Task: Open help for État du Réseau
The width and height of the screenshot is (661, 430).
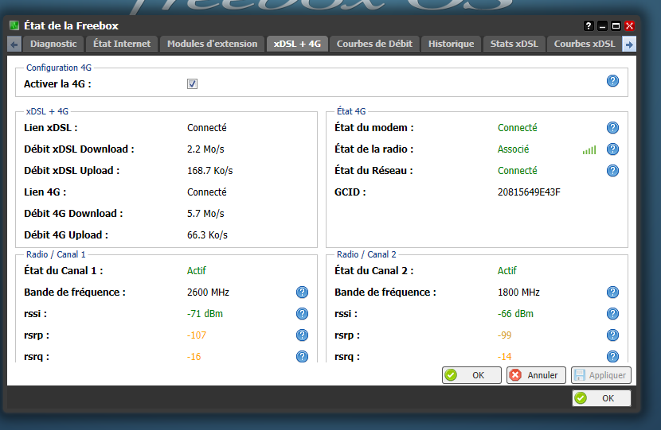Action: [x=612, y=170]
